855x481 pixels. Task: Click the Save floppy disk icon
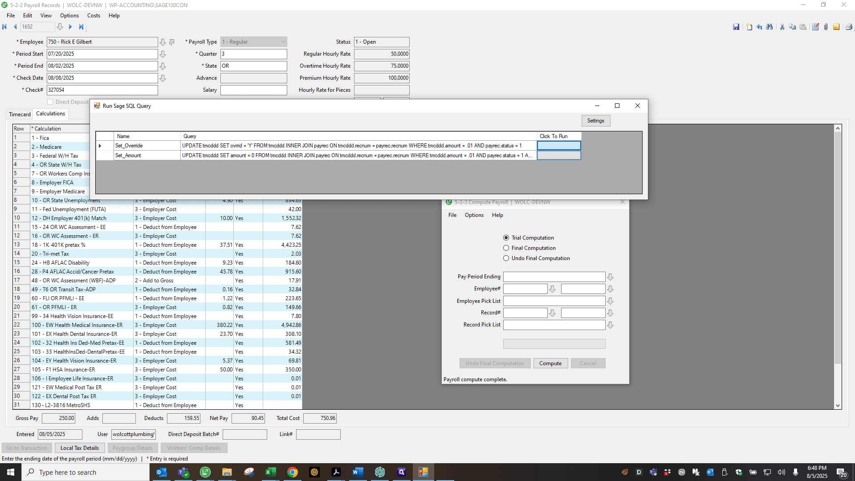tap(736, 27)
